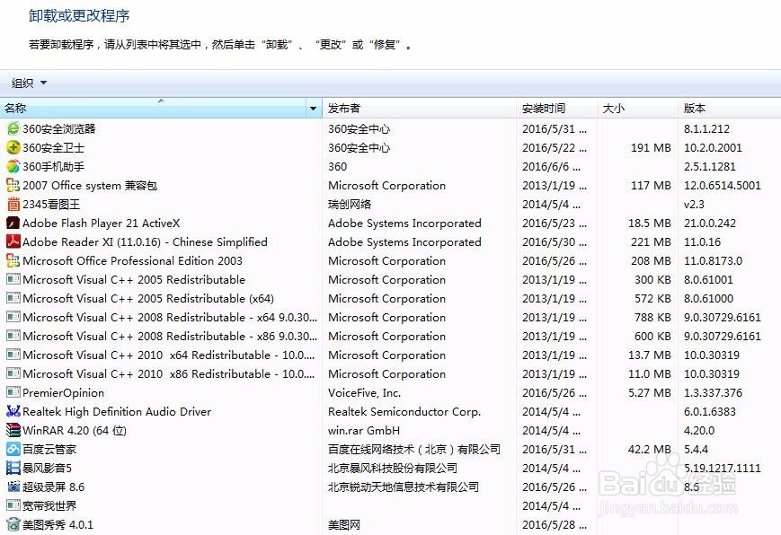Select Microsoft Visual C++ 2005 Redistributable (non-x64) name

pos(134,280)
